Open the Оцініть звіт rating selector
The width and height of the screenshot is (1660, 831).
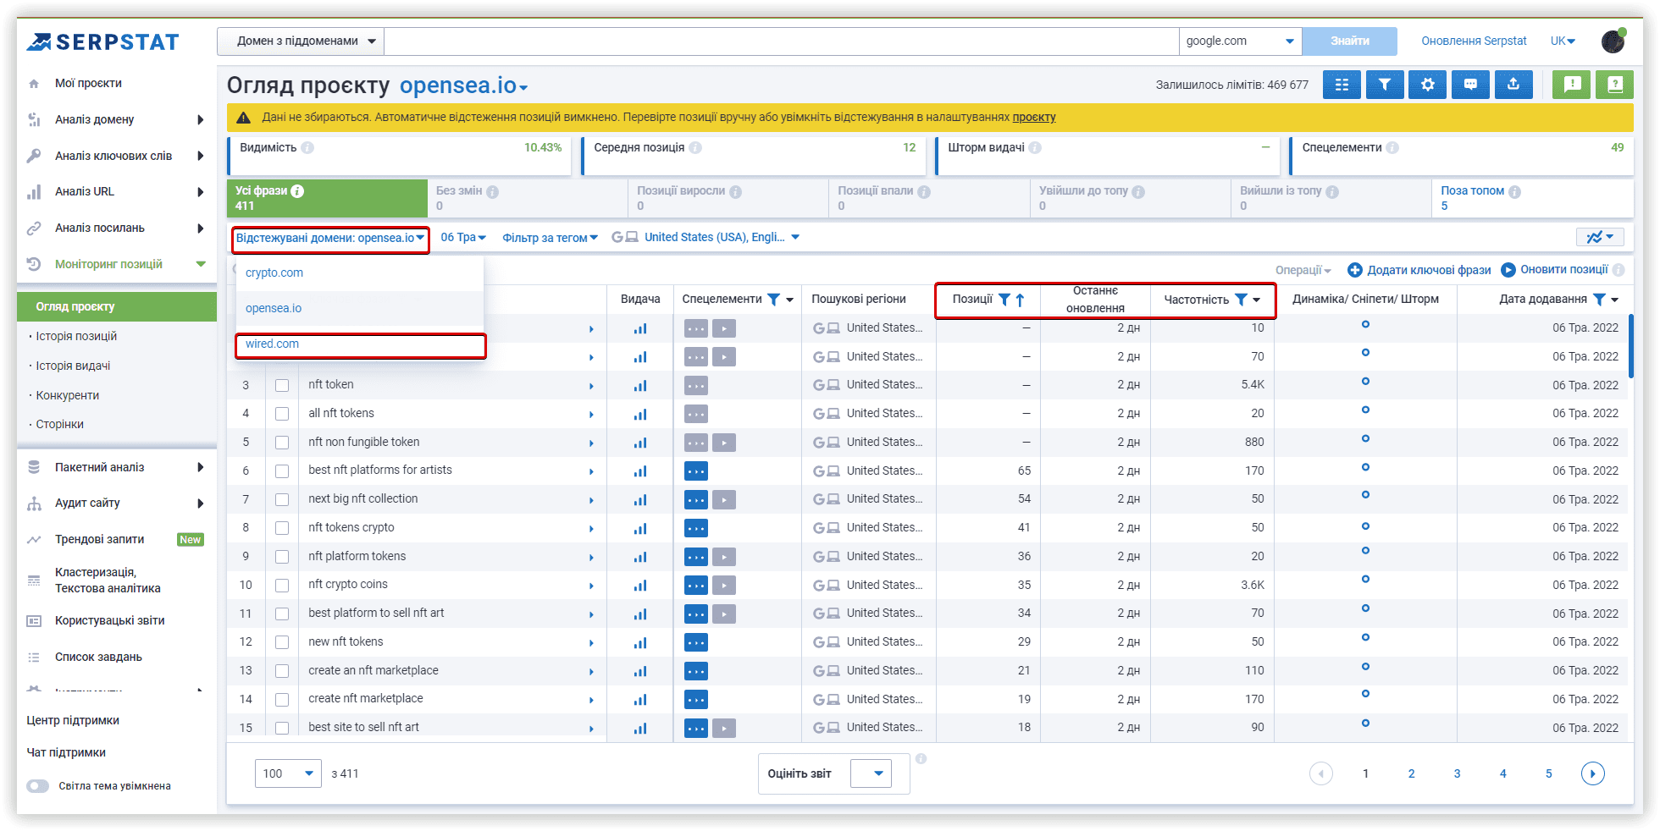(x=871, y=773)
